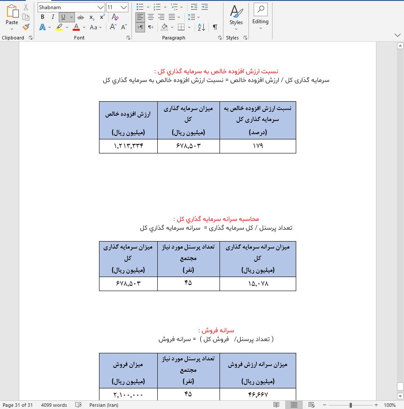Switch to Print Layout view

[294, 405]
